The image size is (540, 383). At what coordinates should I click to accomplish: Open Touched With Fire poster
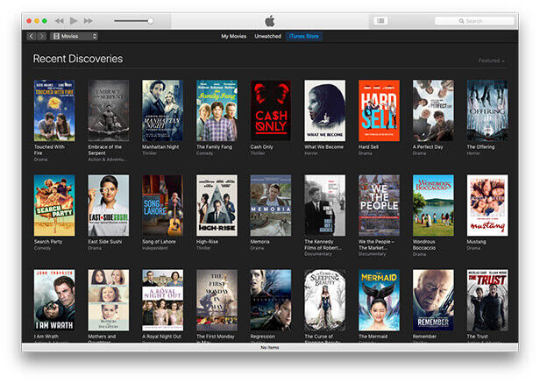54,110
